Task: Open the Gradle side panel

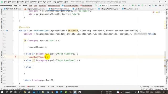Action: [x=167, y=12]
